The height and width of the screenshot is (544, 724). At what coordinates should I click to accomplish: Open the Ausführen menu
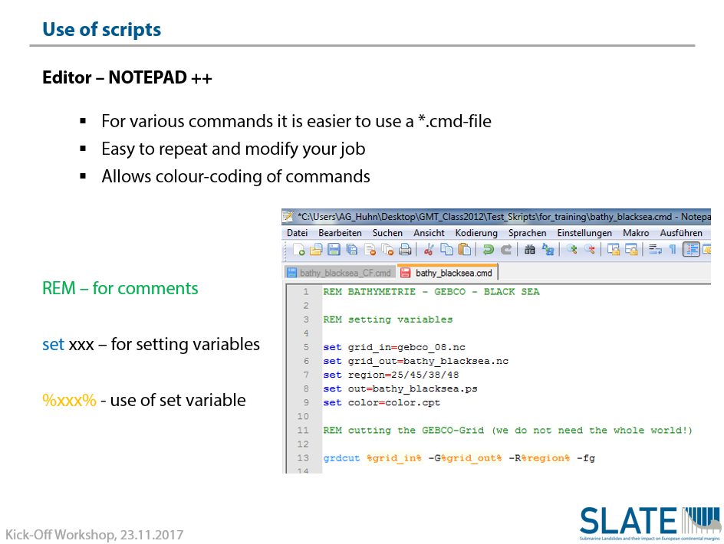[x=681, y=233]
